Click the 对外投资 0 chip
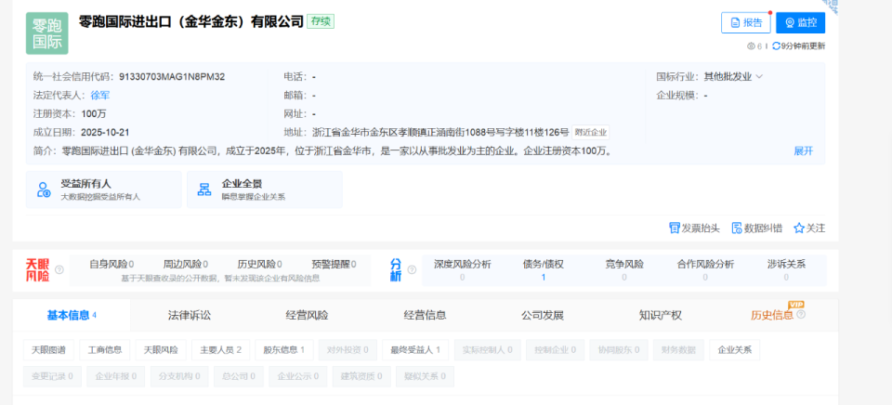Image resolution: width=892 pixels, height=405 pixels. click(x=348, y=350)
